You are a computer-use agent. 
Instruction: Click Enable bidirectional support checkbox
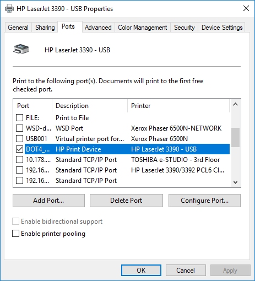click(15, 221)
